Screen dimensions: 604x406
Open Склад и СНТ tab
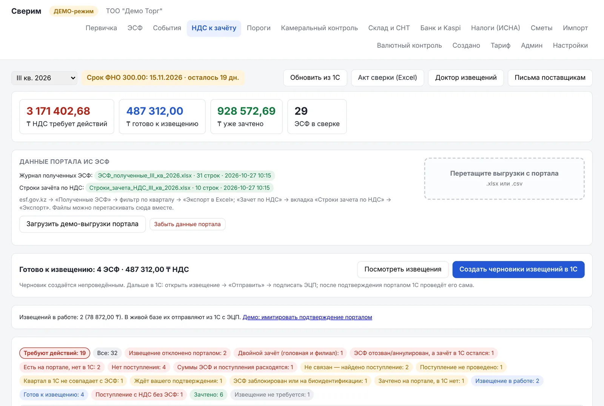(389, 28)
